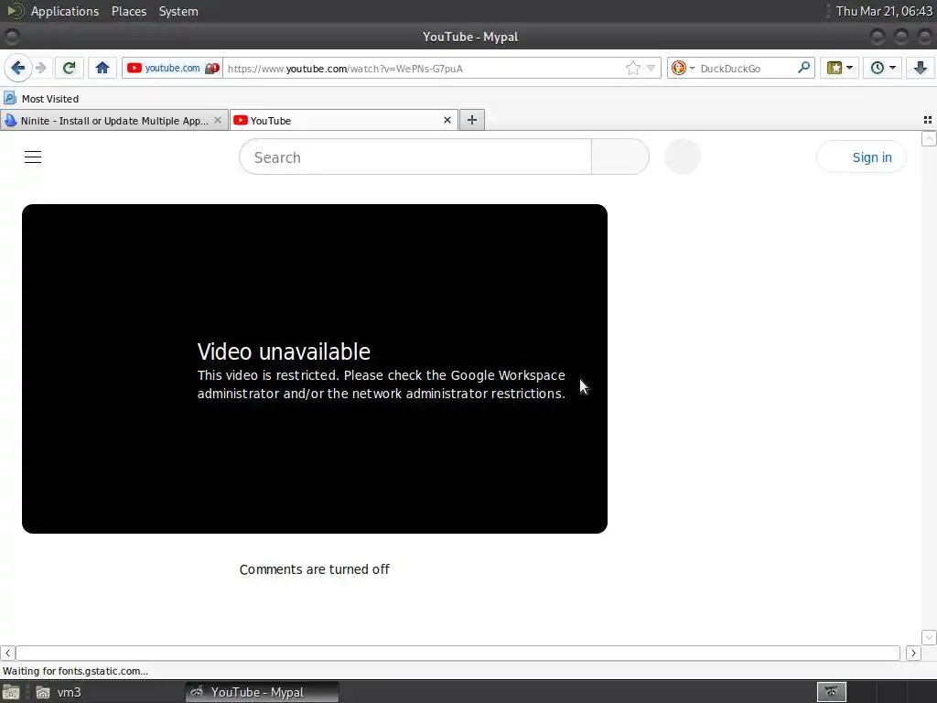Image resolution: width=937 pixels, height=703 pixels.
Task: Click the show desktop icon in taskbar
Action: click(x=11, y=692)
